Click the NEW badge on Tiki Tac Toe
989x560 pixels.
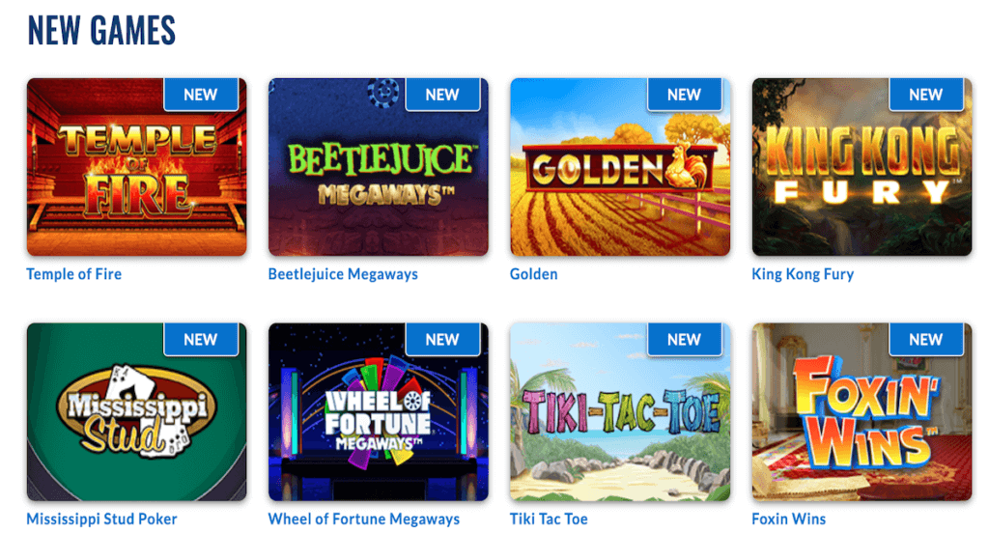click(x=685, y=339)
